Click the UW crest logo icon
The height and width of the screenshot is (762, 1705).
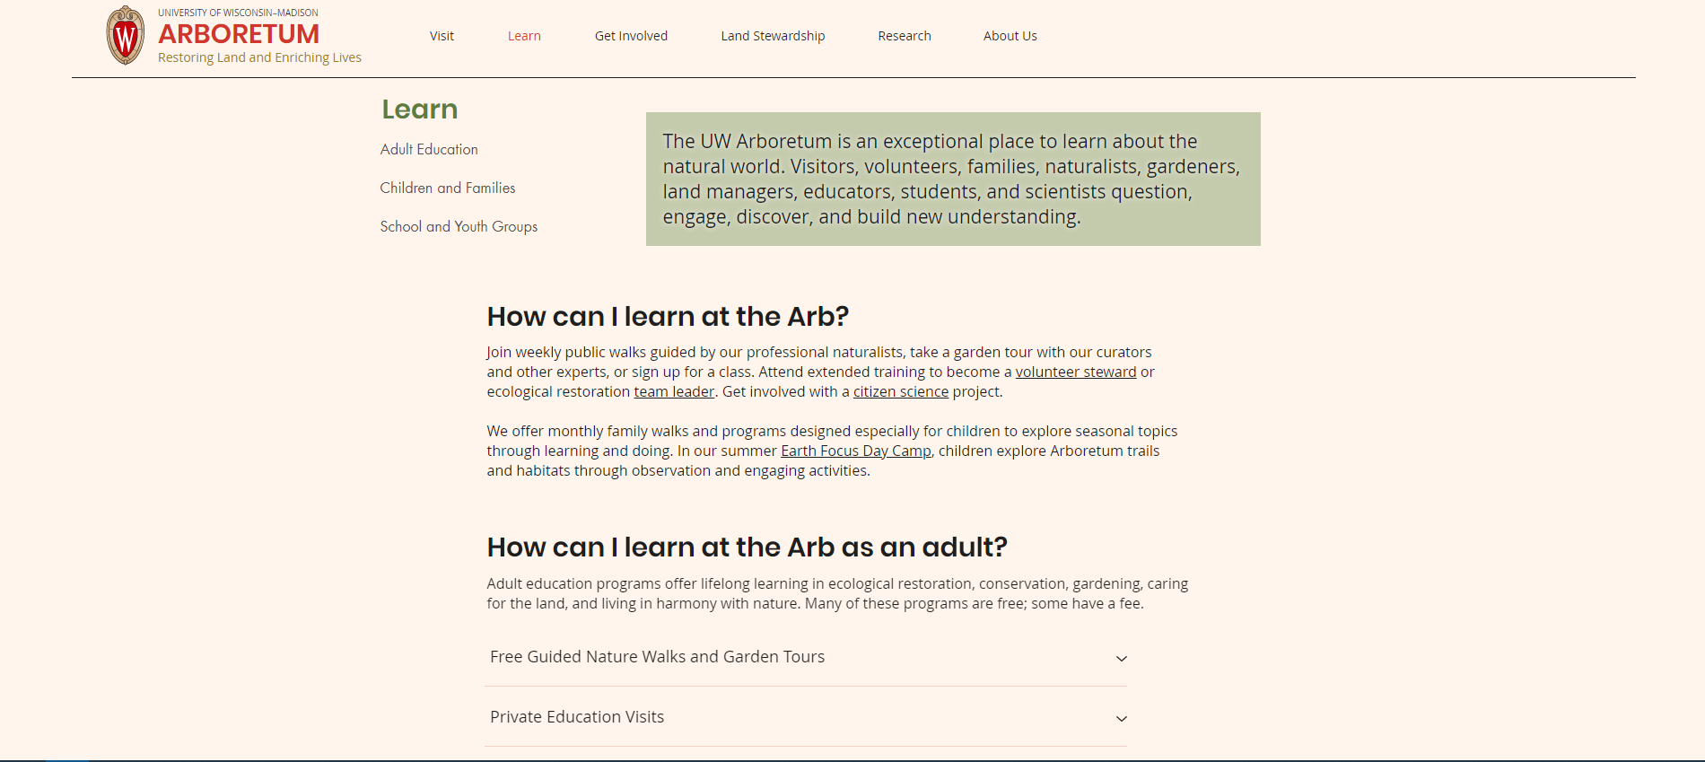[126, 35]
